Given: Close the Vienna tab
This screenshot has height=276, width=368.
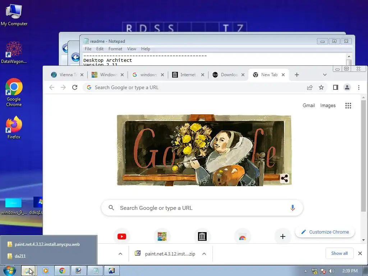Looking at the screenshot, I should point(82,75).
